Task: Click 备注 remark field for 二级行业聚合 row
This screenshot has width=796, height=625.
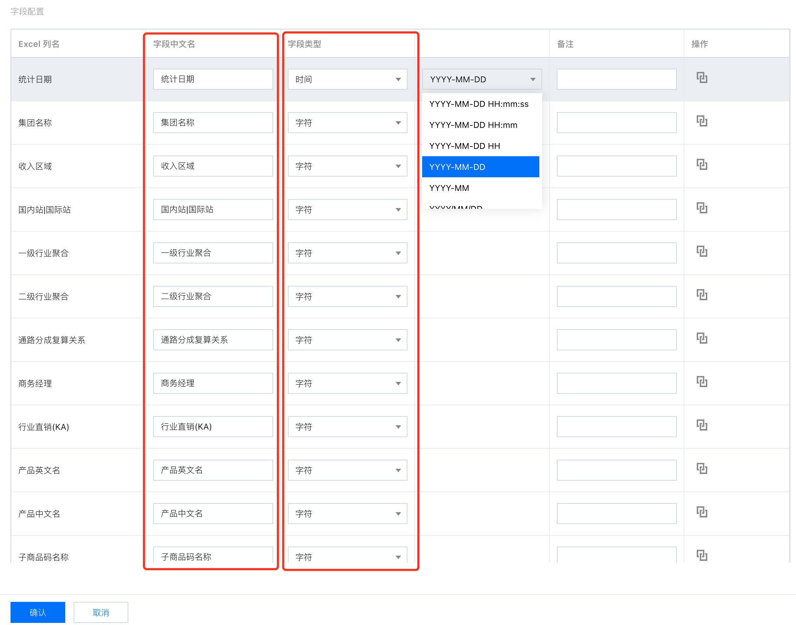Action: tap(616, 296)
